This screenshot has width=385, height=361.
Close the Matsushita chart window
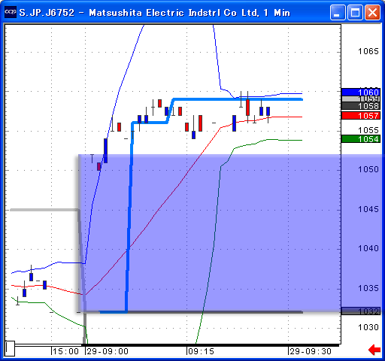click(x=372, y=12)
